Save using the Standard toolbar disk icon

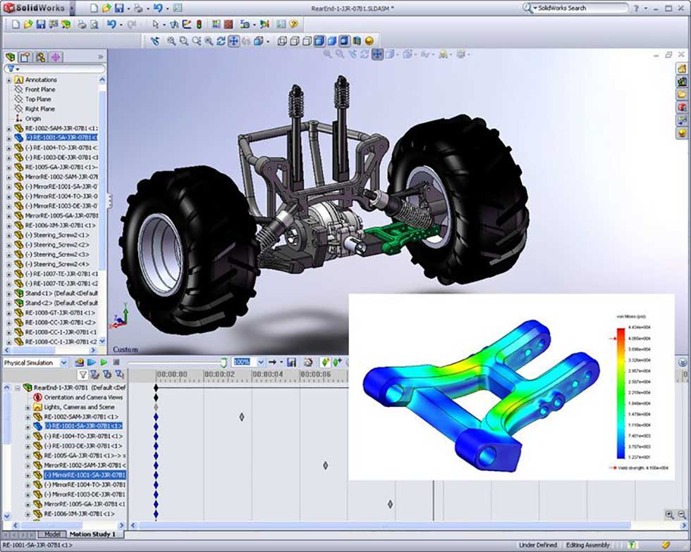(41, 24)
